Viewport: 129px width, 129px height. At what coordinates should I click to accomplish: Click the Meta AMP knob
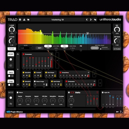(x=71, y=100)
